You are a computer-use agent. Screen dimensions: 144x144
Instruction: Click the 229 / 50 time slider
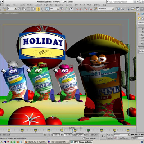(72, 128)
